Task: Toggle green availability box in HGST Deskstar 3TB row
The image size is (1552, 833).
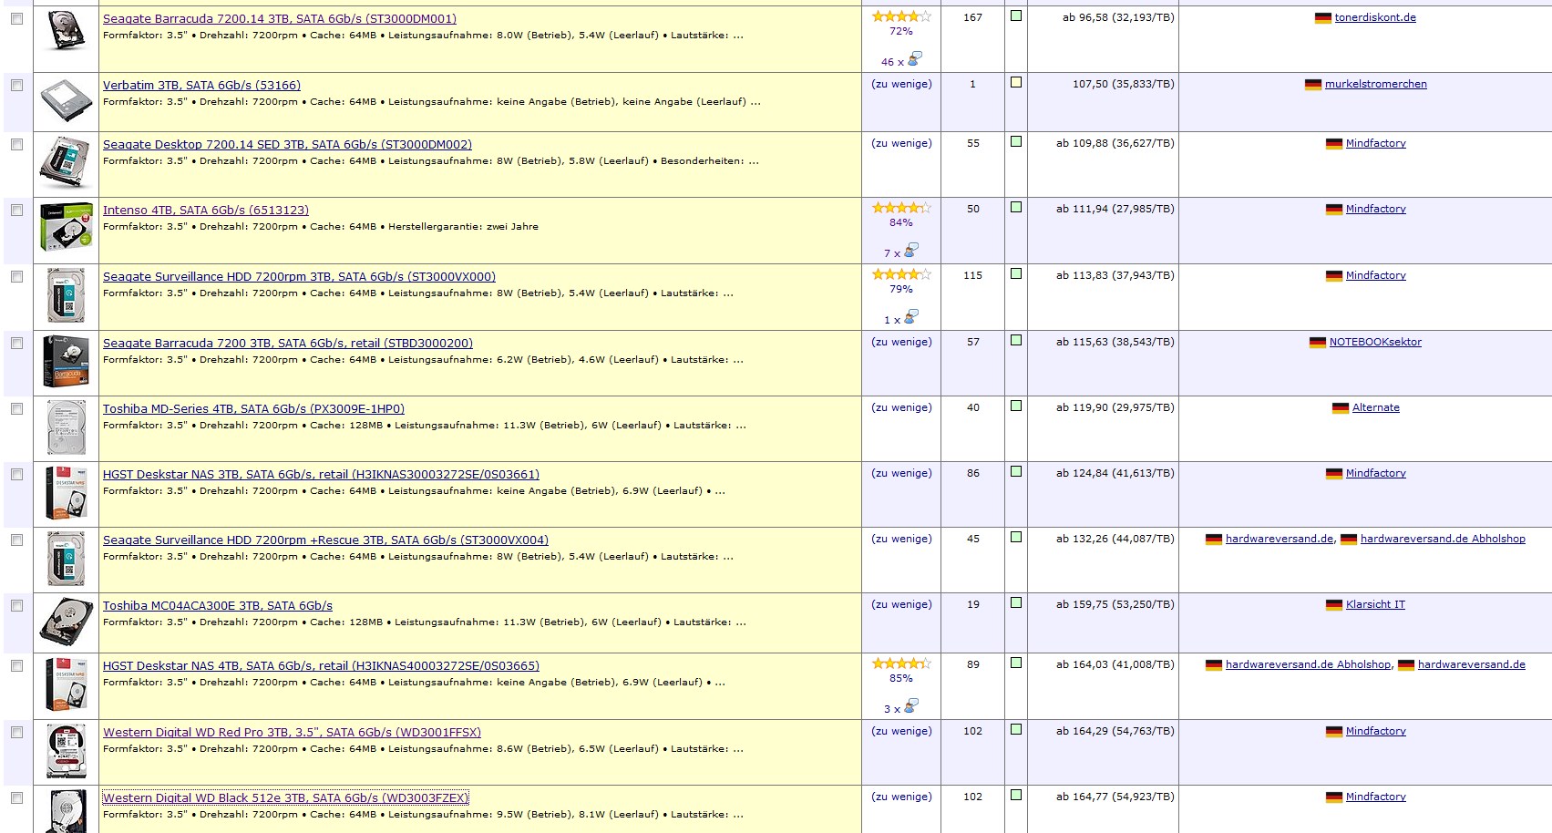Action: coord(1016,472)
